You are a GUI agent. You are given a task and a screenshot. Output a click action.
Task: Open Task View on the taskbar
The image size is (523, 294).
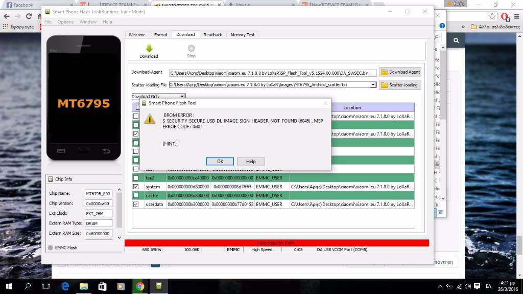pos(46,286)
